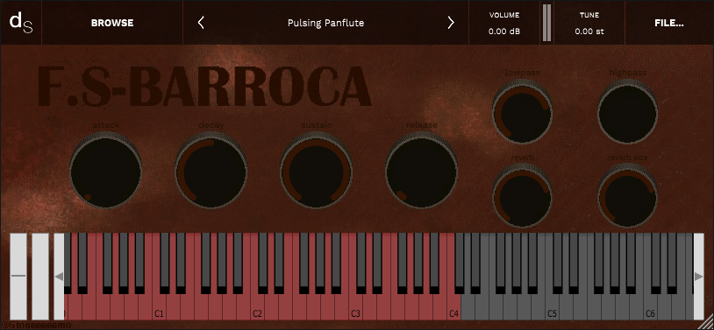The height and width of the screenshot is (330, 714).
Task: Play the C6 key on keyboard
Action: click(650, 308)
